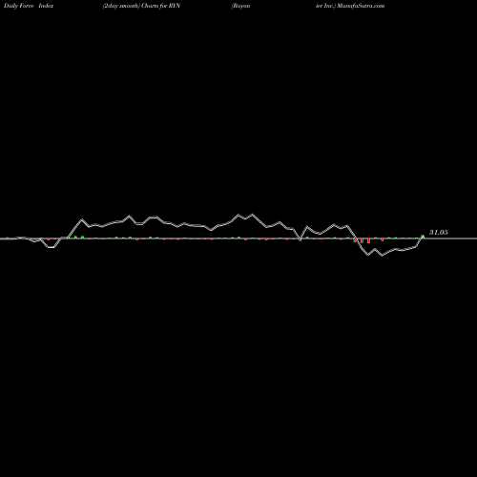Click the 'Daily Force Index' title text

coord(29,6)
